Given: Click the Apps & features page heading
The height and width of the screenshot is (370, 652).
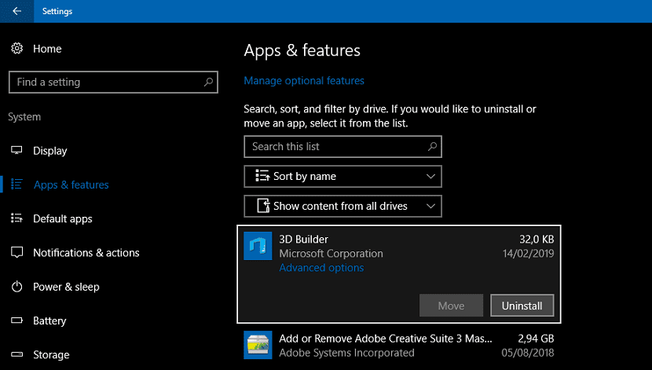Looking at the screenshot, I should point(302,50).
